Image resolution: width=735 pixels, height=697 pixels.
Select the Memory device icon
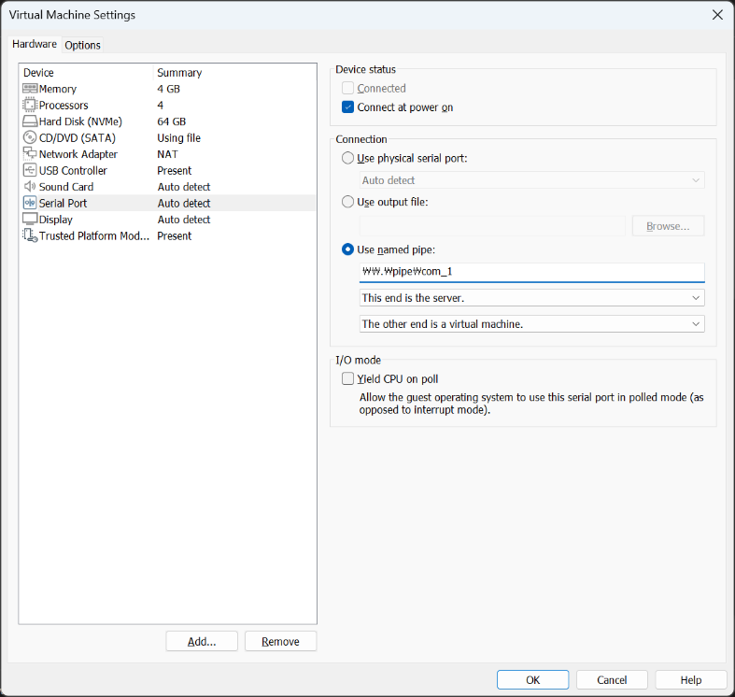pos(30,89)
